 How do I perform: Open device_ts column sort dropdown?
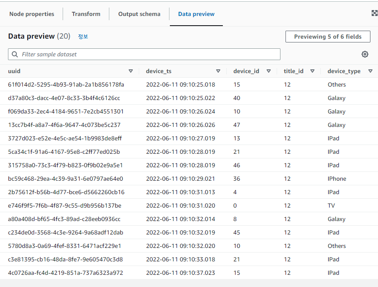218,71
